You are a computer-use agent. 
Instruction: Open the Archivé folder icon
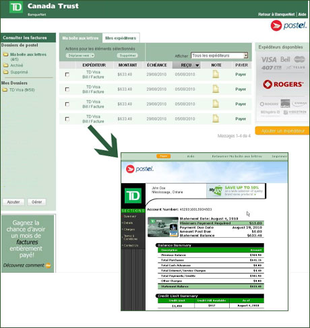tap(5, 65)
